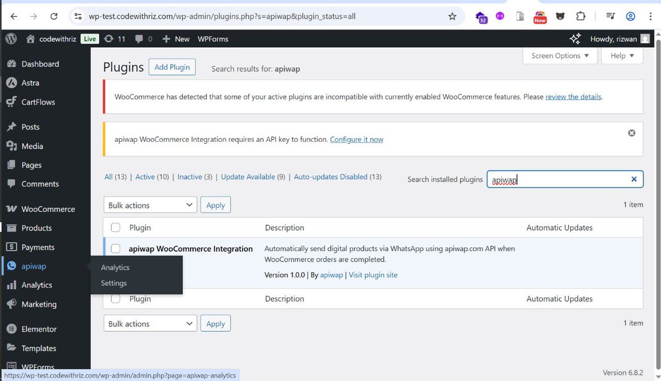
Task: Click New in the admin bar
Action: click(x=176, y=39)
